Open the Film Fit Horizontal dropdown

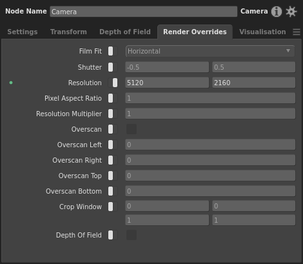click(x=210, y=51)
